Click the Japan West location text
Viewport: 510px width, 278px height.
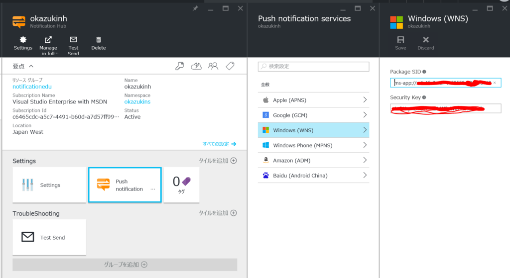click(28, 132)
